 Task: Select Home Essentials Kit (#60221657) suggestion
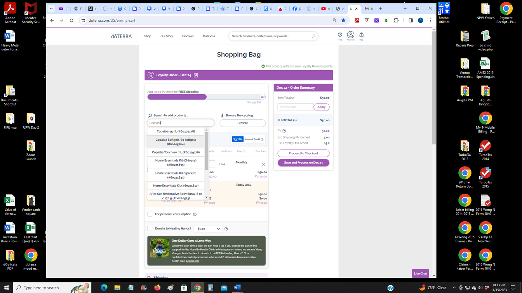point(176,186)
